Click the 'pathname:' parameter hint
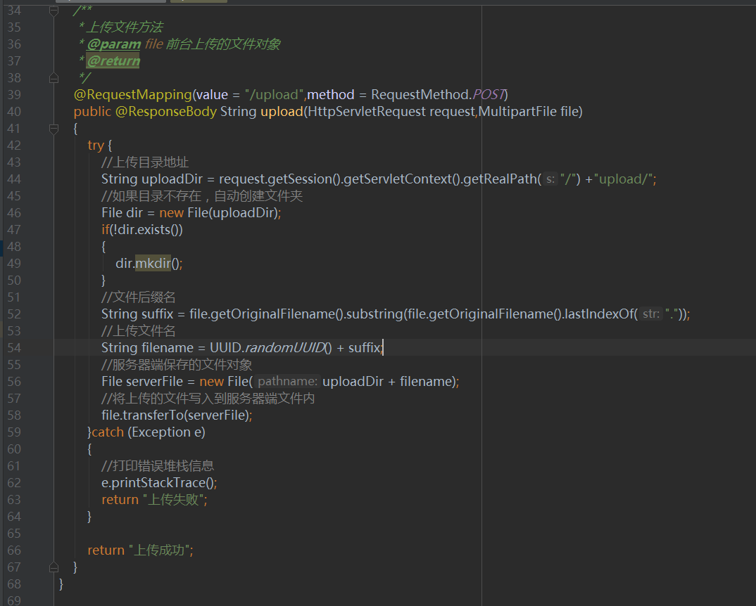756x606 pixels. click(x=287, y=382)
